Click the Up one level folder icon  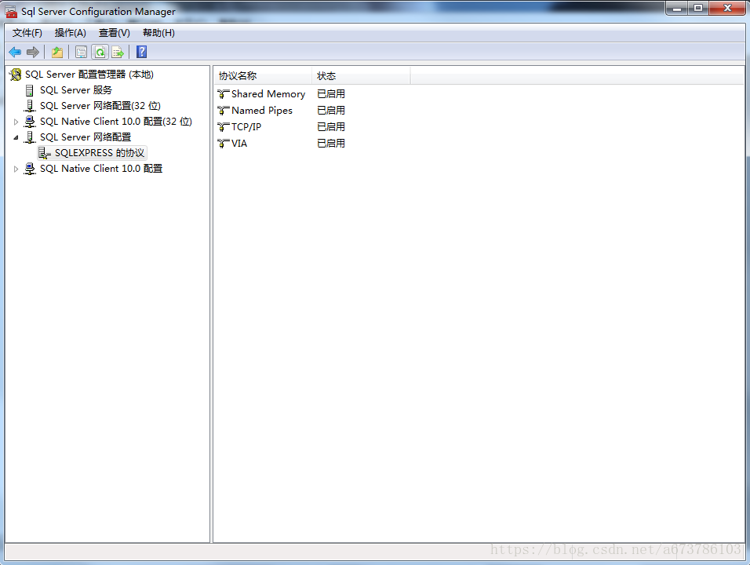[x=57, y=52]
